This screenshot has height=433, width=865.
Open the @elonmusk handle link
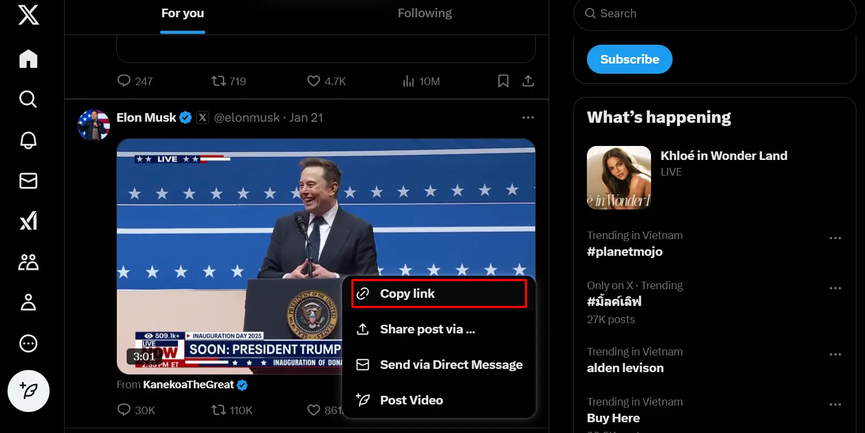tap(247, 117)
